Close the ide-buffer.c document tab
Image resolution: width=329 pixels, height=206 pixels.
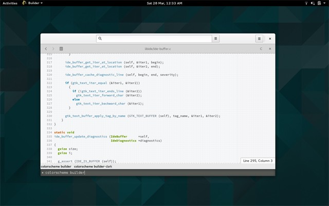coord(270,49)
